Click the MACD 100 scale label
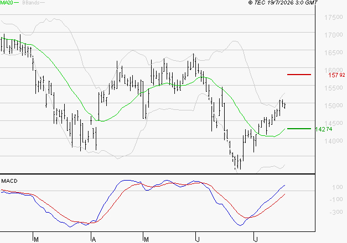 tap(338, 187)
